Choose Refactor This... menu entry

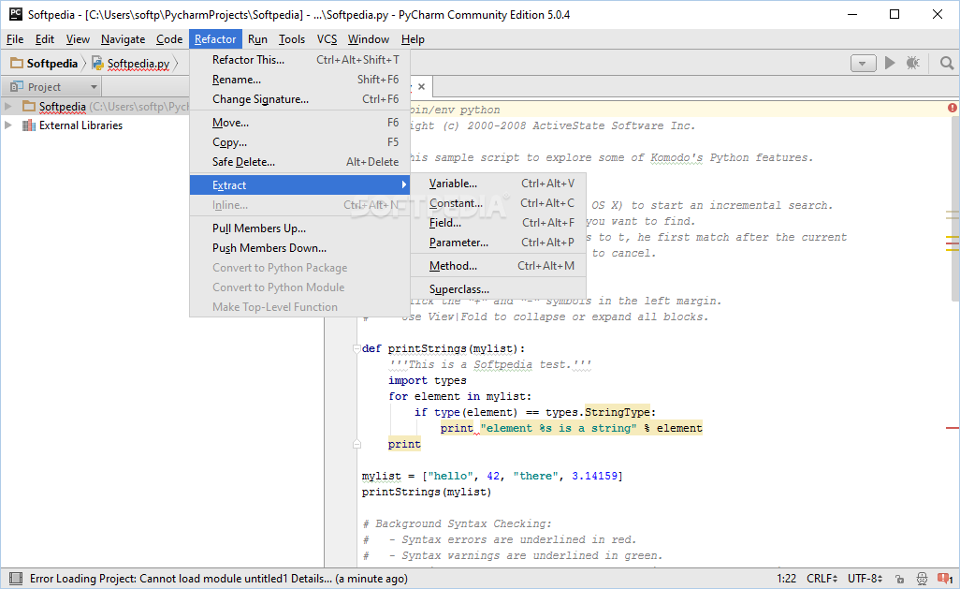click(x=299, y=59)
